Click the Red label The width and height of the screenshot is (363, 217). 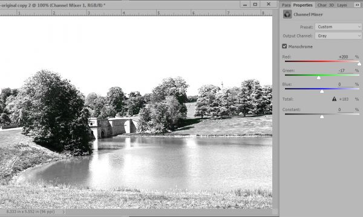(x=287, y=57)
